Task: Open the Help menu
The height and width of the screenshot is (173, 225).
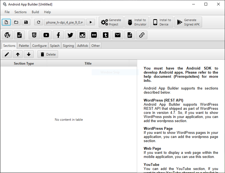Action: coord(47,12)
